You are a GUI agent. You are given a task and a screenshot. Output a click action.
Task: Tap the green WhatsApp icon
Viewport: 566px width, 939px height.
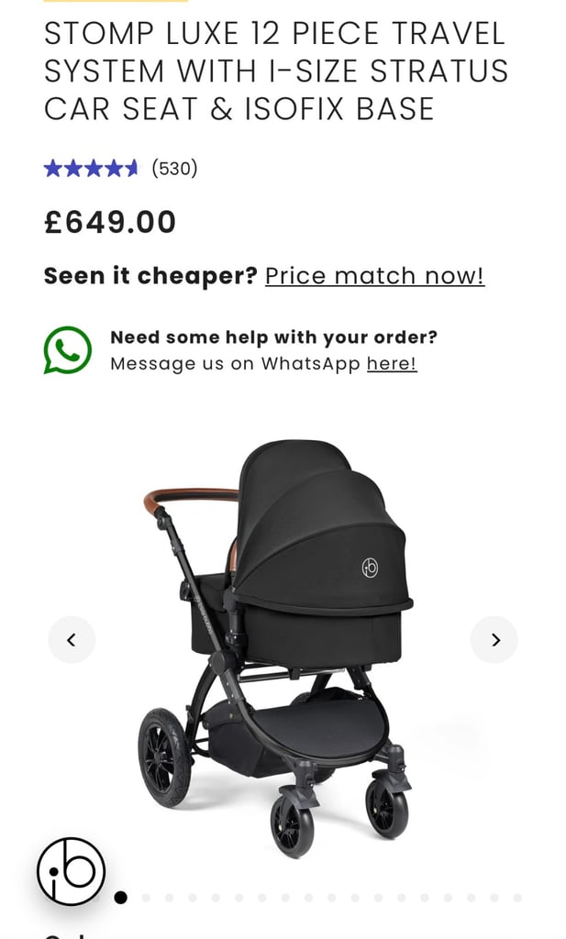68,349
